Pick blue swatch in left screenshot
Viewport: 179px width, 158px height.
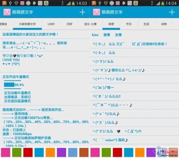coord(39,152)
